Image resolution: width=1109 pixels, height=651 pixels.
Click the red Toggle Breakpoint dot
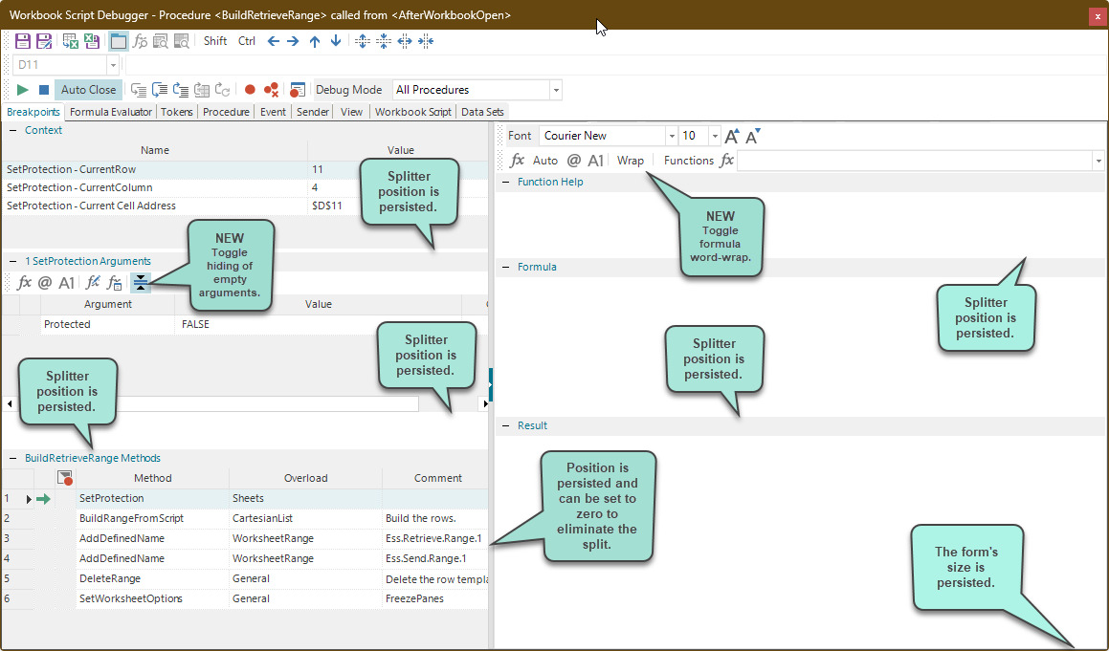point(250,90)
